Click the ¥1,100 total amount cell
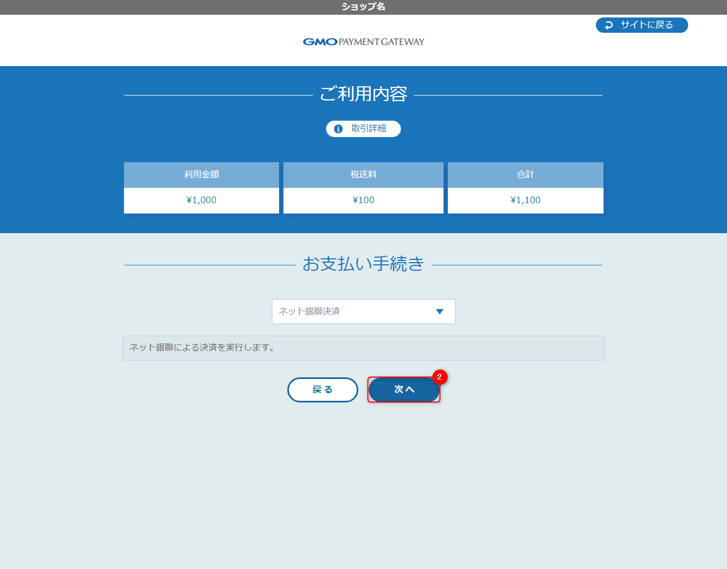The width and height of the screenshot is (727, 569). tap(525, 200)
